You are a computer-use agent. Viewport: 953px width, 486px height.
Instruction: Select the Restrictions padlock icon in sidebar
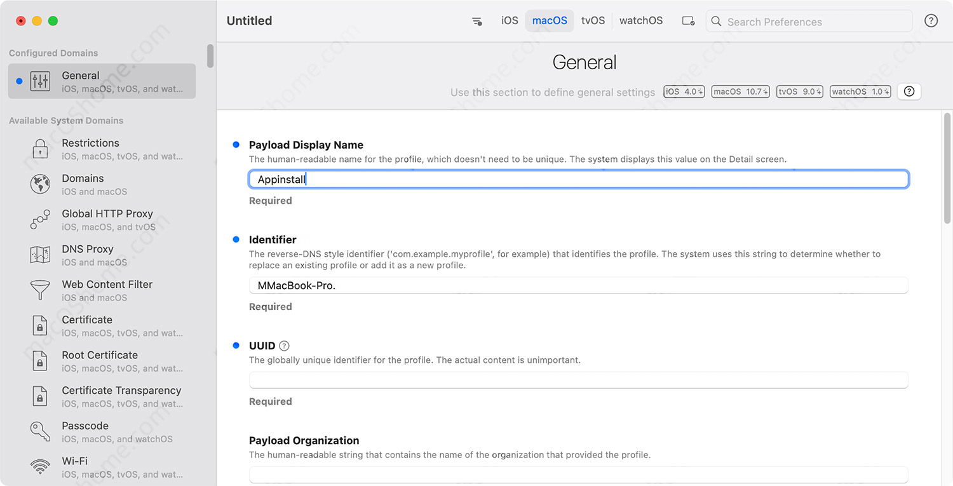40,149
